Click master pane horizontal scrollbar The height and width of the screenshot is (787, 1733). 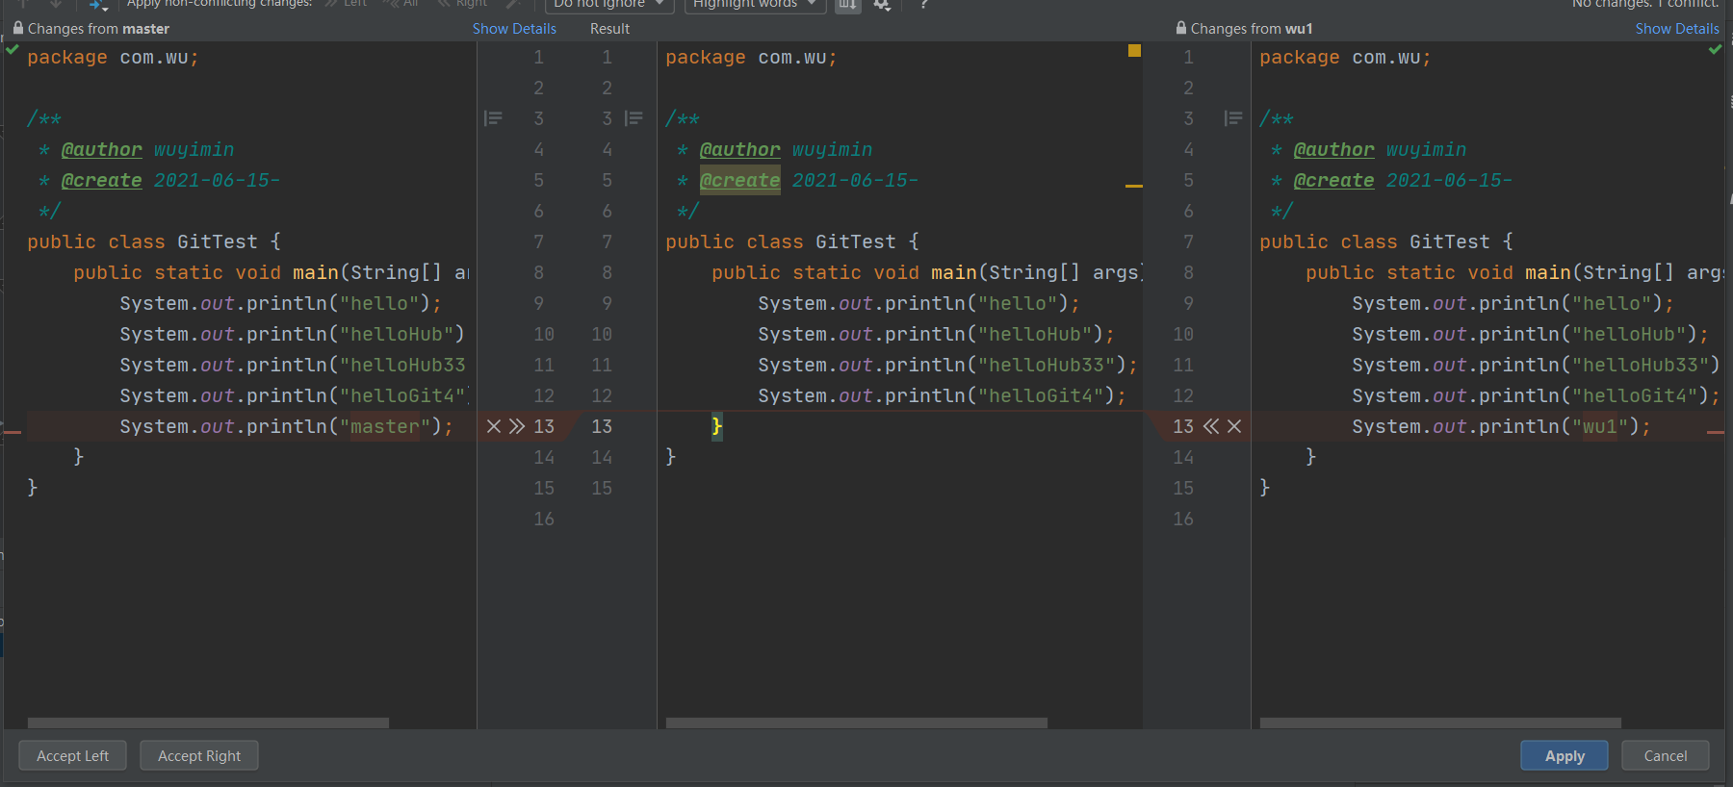click(x=208, y=723)
